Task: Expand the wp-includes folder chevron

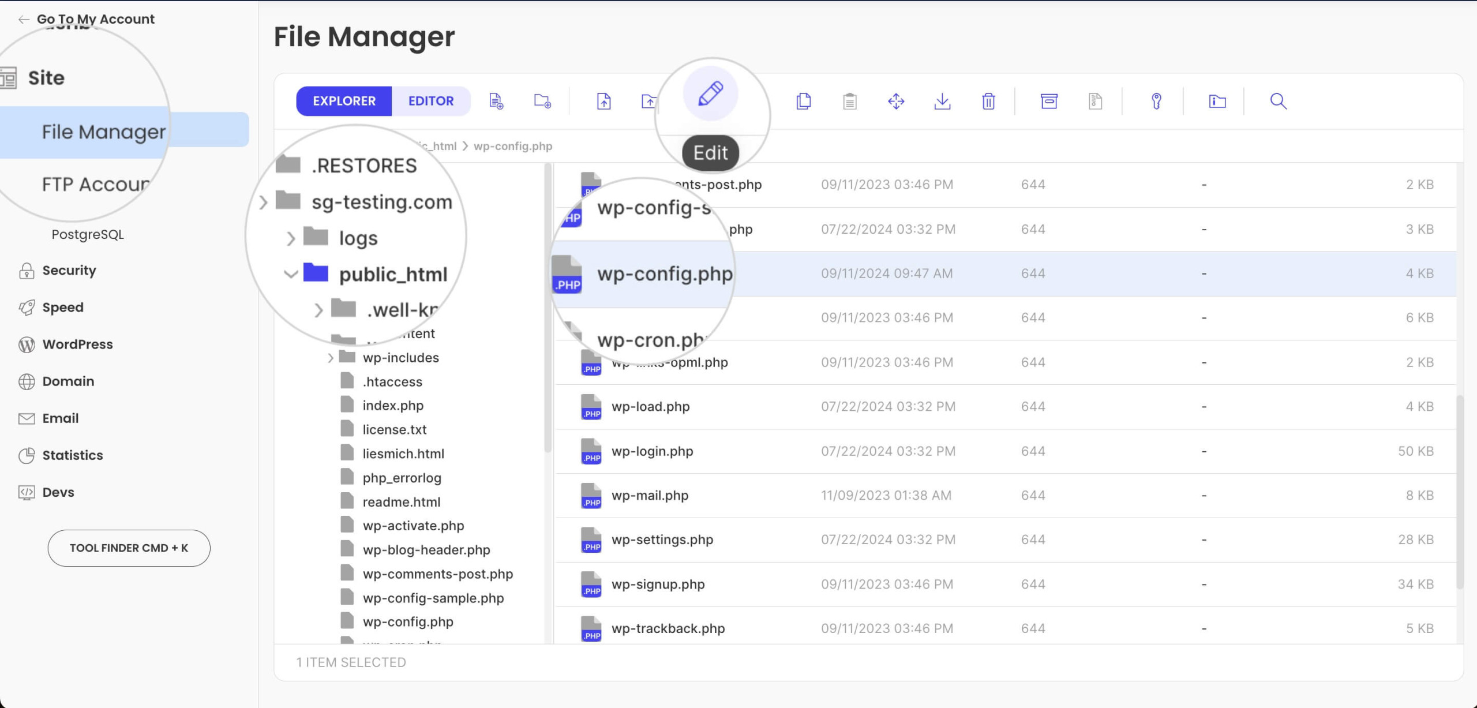Action: coord(330,358)
